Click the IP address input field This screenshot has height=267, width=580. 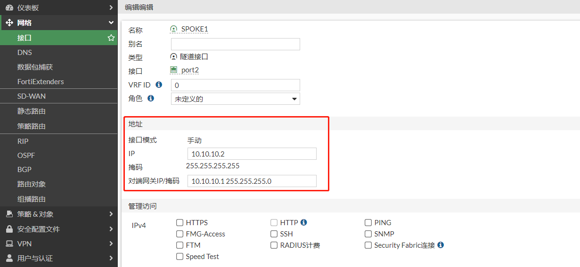[x=252, y=154]
